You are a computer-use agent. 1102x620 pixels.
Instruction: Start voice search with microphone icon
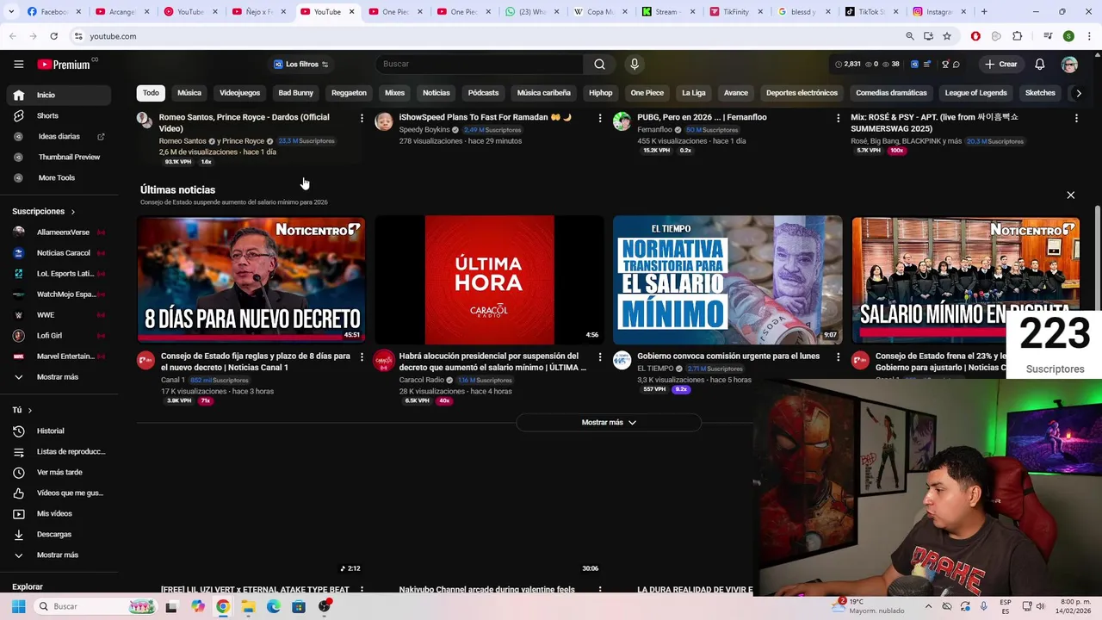pyautogui.click(x=635, y=65)
